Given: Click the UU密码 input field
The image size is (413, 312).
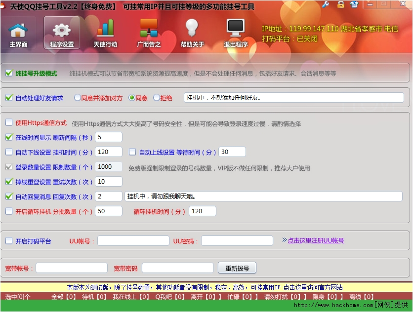Looking at the screenshot, I should click(237, 240).
